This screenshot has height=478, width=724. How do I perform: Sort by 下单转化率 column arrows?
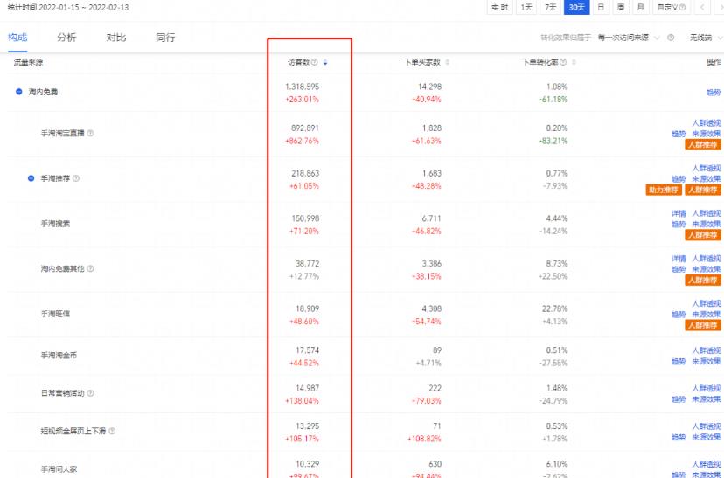point(574,62)
